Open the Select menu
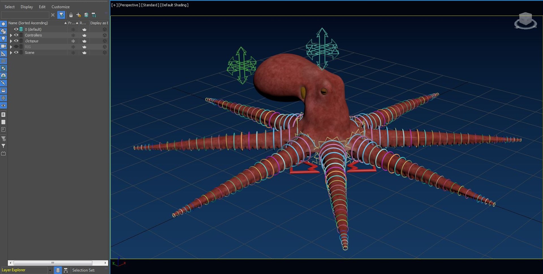 (x=10, y=7)
